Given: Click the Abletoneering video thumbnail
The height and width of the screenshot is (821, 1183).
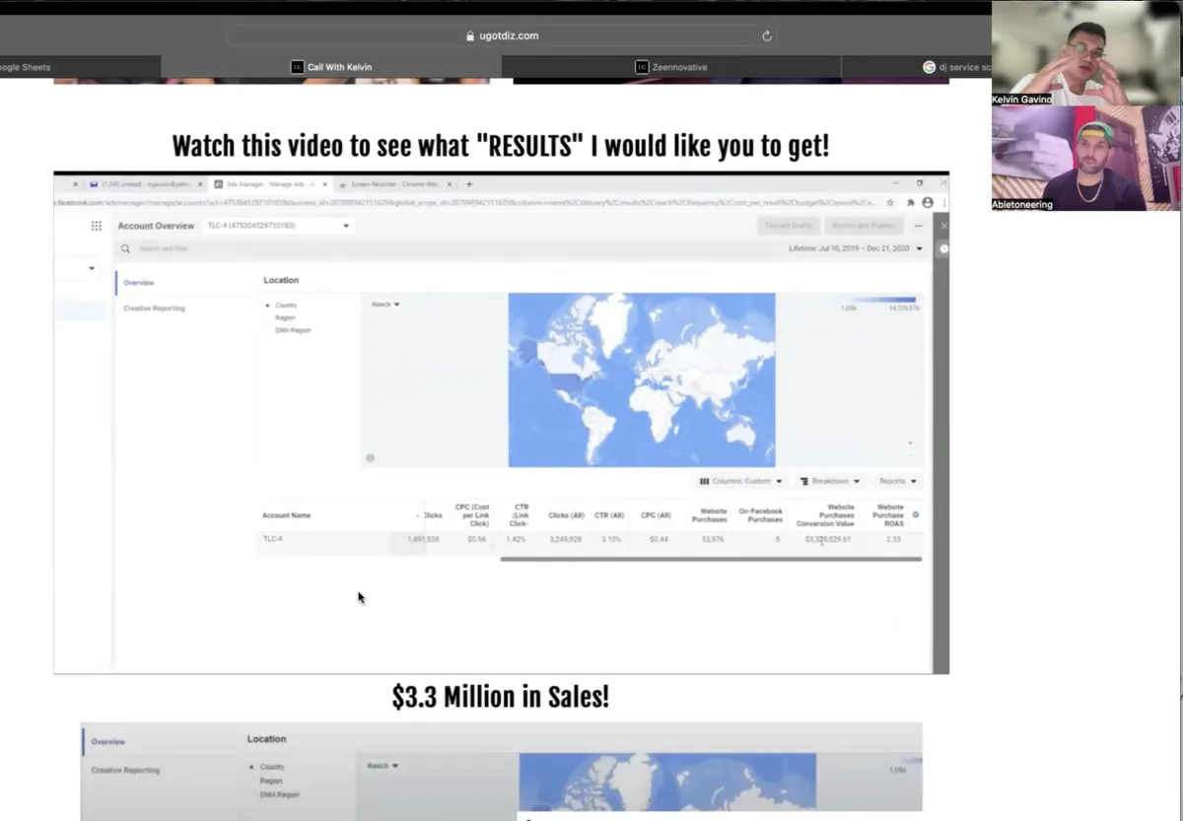Looking at the screenshot, I should pos(1085,158).
